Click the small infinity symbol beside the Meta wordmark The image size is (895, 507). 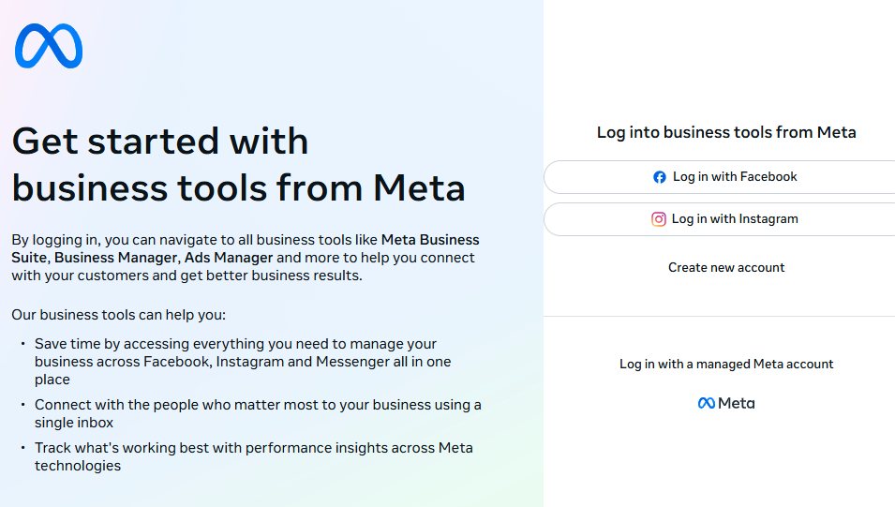click(x=707, y=404)
